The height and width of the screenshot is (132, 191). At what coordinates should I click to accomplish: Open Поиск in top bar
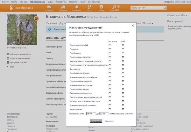click(82, 2)
